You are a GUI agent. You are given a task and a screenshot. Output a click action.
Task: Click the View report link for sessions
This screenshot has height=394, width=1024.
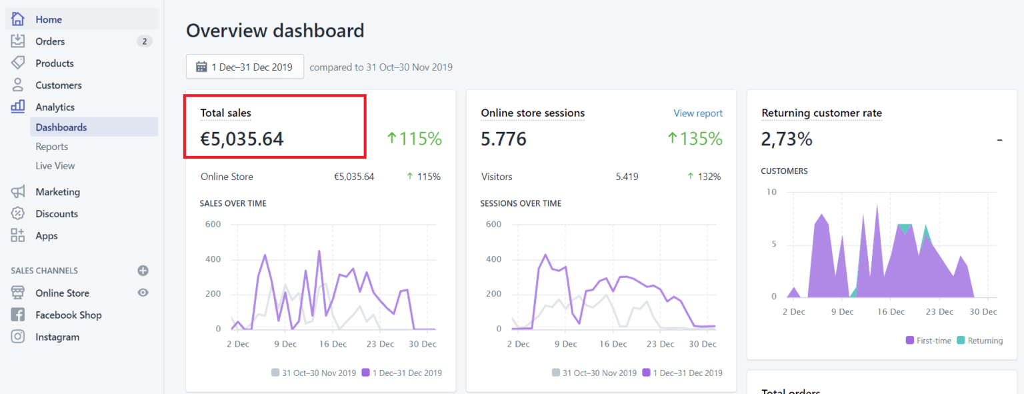(697, 113)
